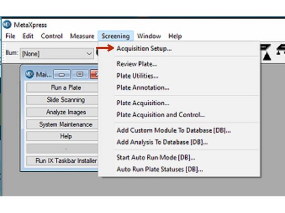Click the Analyze Images button
This screenshot has width=285, height=213.
(x=63, y=112)
